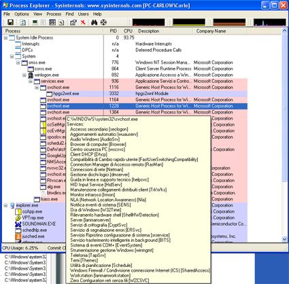289x284 pixels.
Task: Select the services.exe process name
Action: click(x=52, y=82)
